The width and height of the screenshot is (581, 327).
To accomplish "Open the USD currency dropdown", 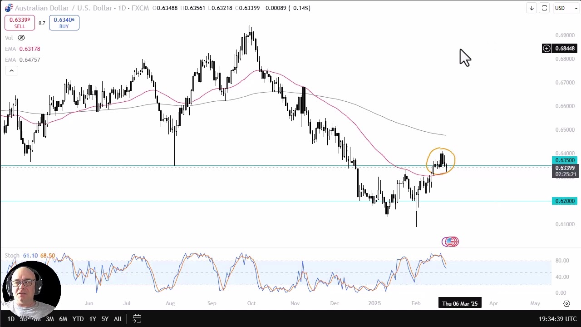I will pos(566,8).
